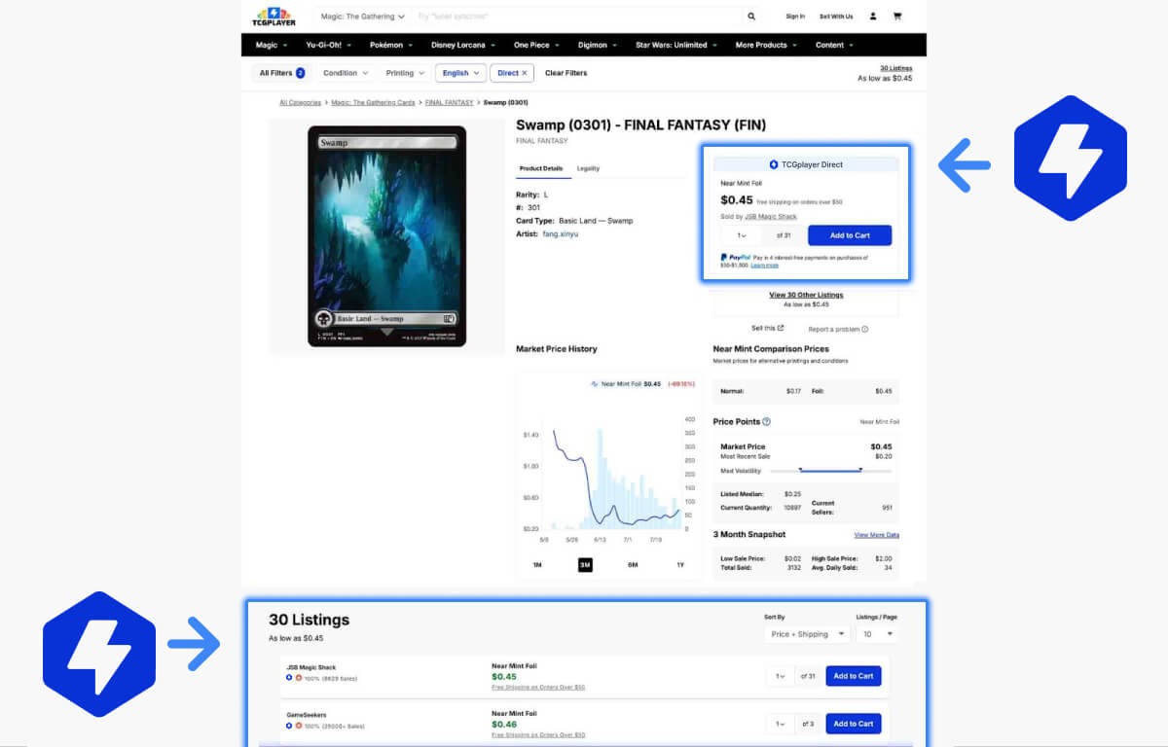Image resolution: width=1168 pixels, height=747 pixels.
Task: Add the TCGplayer Direct listing to cart
Action: click(x=849, y=235)
